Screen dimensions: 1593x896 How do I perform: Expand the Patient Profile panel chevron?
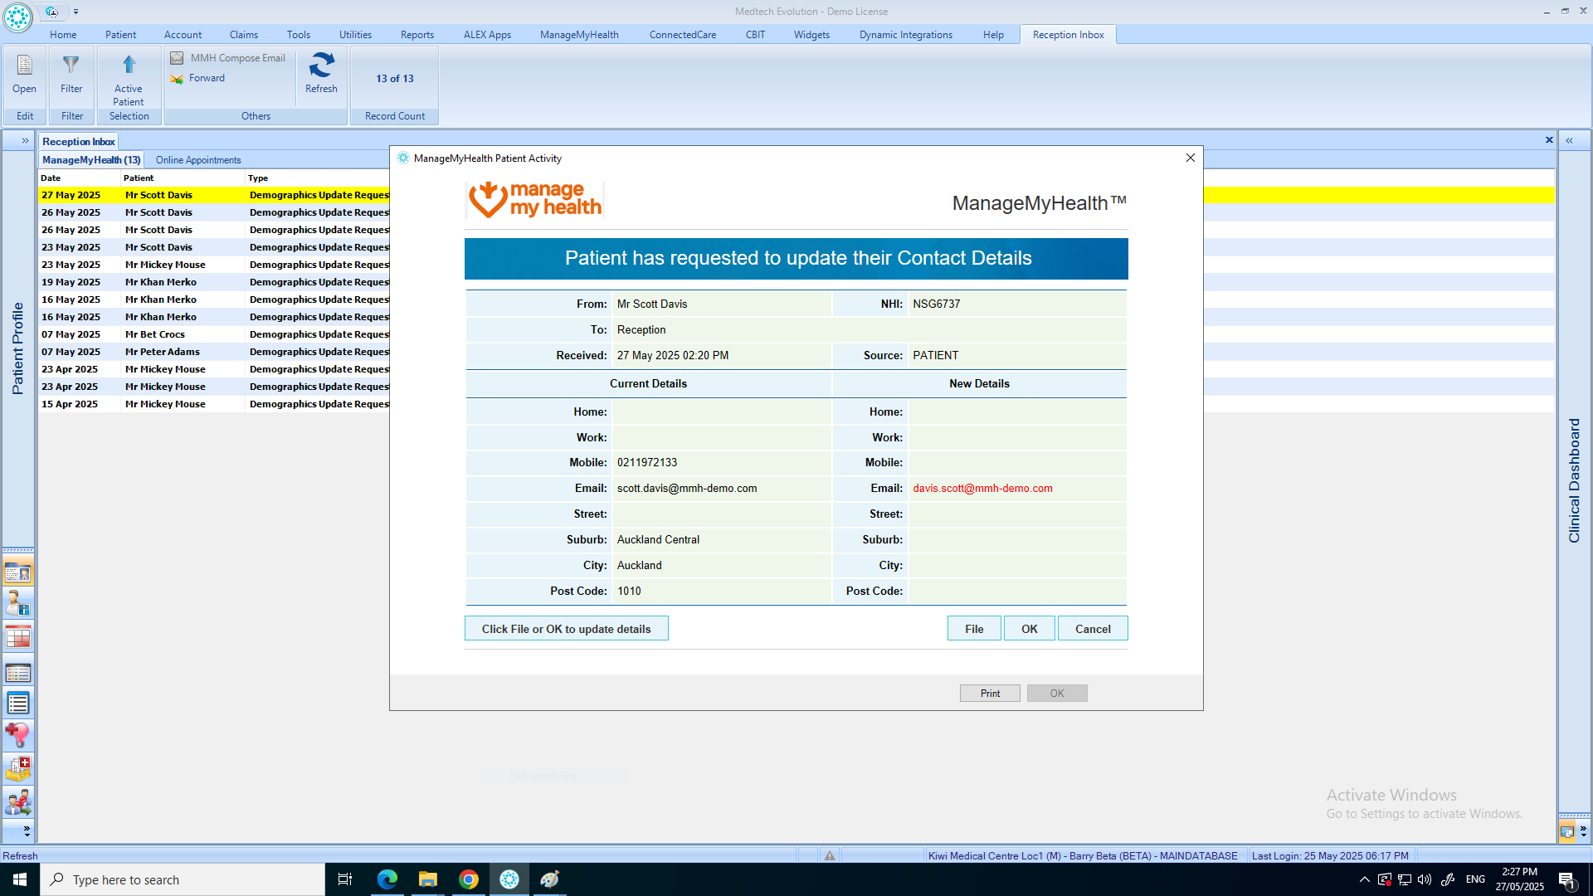tap(25, 140)
